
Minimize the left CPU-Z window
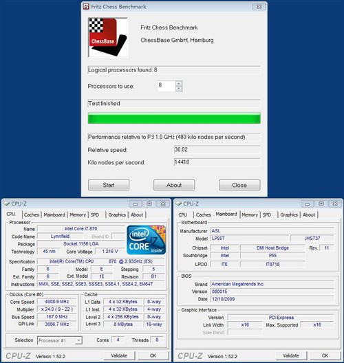click(136, 203)
